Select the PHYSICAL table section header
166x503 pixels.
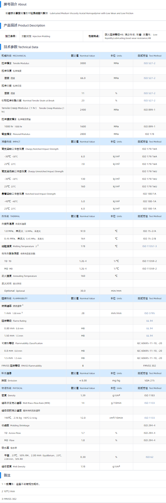(x=12, y=388)
